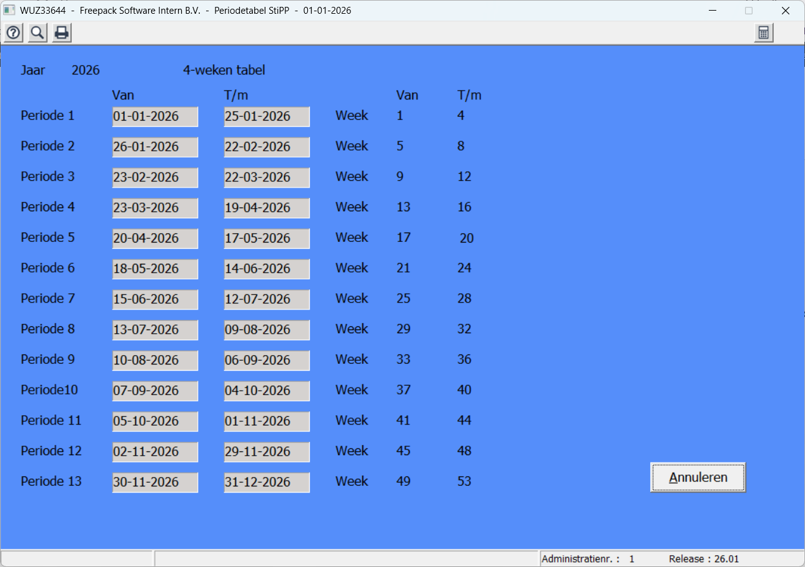Click the printer icon in toolbar
The height and width of the screenshot is (567, 805).
tap(61, 33)
